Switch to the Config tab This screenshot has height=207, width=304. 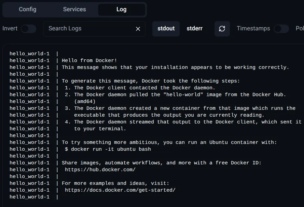[27, 10]
